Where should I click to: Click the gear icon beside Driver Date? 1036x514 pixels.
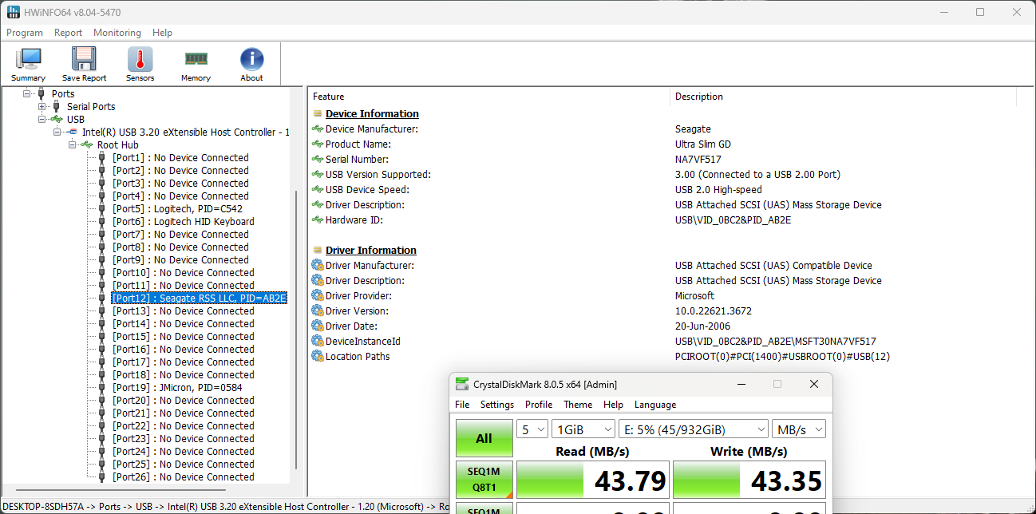point(318,326)
